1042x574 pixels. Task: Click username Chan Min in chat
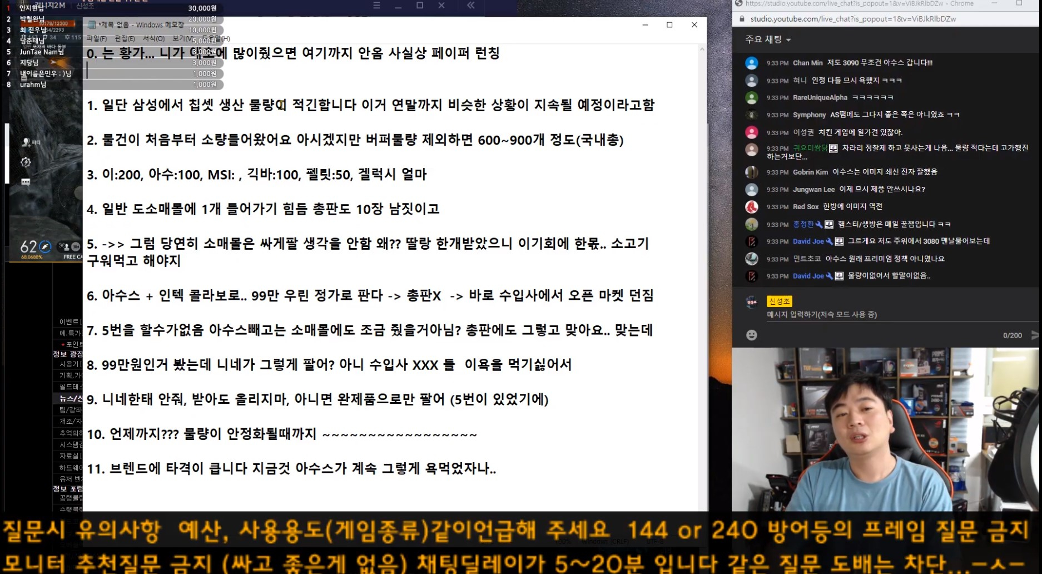[x=807, y=63]
